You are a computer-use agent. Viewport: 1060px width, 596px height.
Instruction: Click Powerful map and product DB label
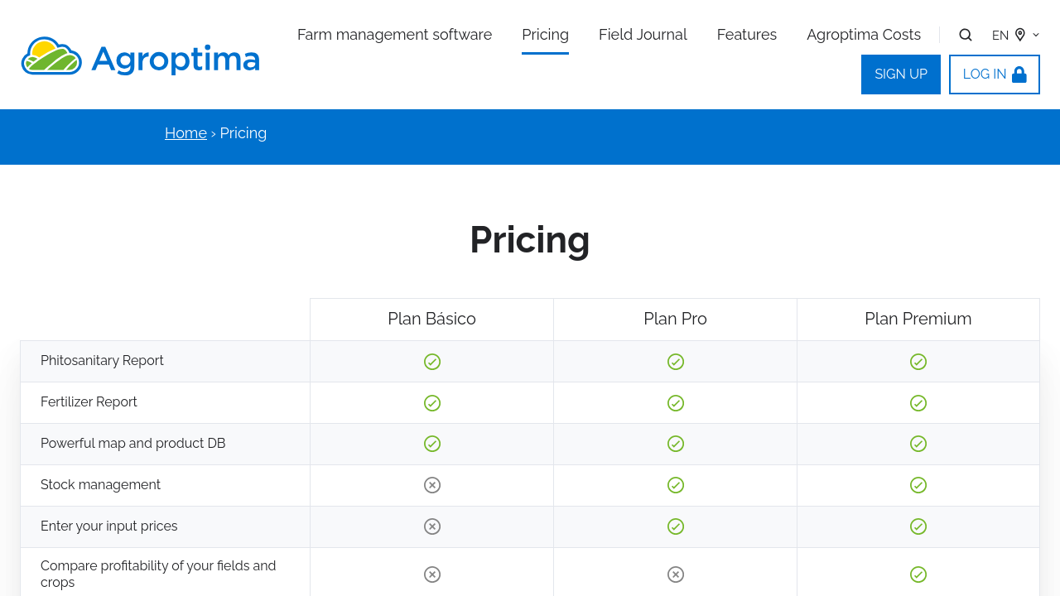pyautogui.click(x=132, y=444)
